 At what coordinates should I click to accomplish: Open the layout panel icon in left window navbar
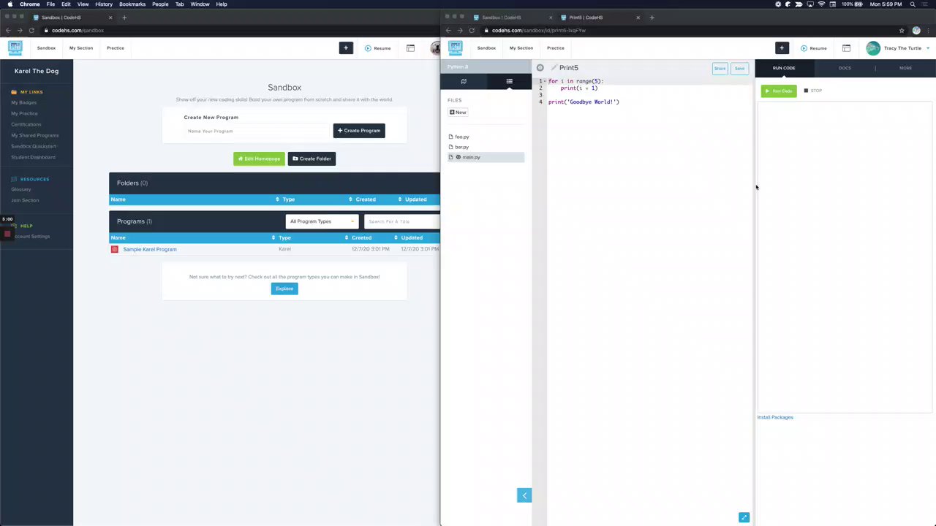tap(410, 48)
